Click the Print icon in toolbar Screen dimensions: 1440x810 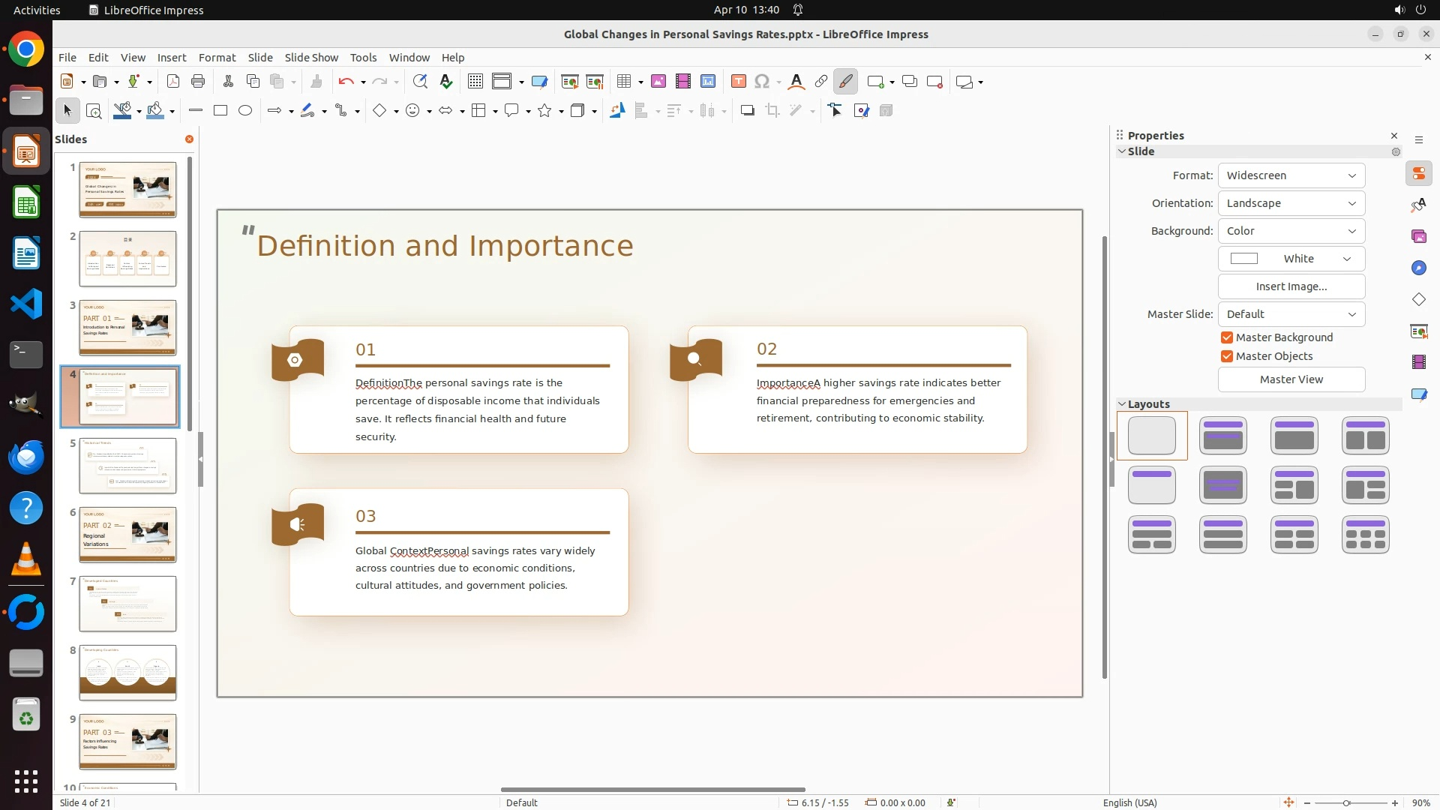[198, 82]
